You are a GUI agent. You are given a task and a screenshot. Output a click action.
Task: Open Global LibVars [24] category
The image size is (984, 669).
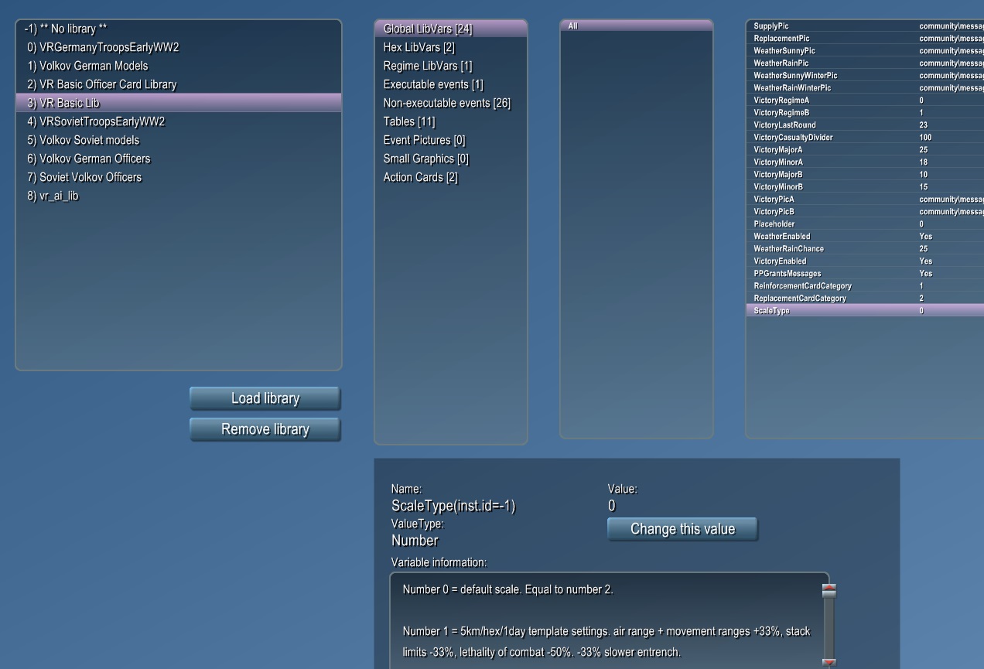coord(451,29)
